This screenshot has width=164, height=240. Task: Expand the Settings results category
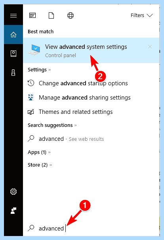point(39,70)
